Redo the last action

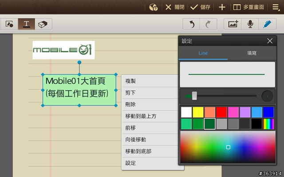coord(208,24)
